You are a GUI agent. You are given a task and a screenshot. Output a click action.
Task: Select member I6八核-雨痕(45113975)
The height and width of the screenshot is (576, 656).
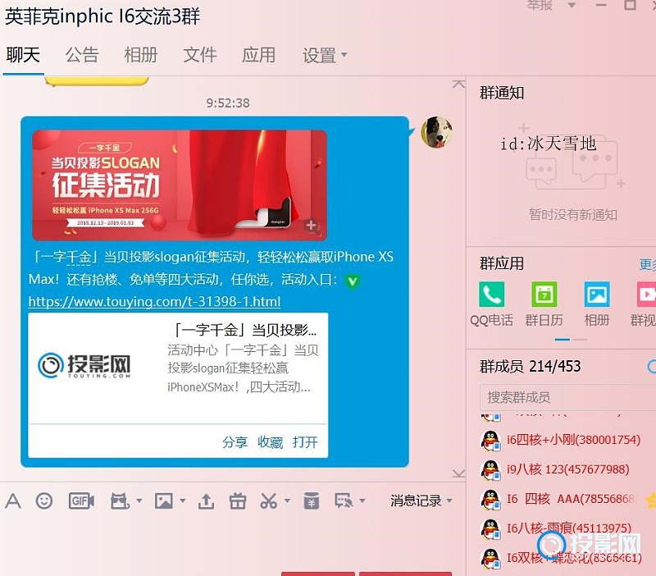coord(568,528)
